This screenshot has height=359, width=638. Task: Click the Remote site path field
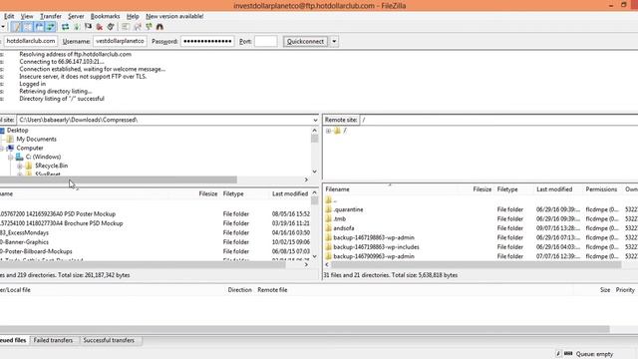[498, 120]
